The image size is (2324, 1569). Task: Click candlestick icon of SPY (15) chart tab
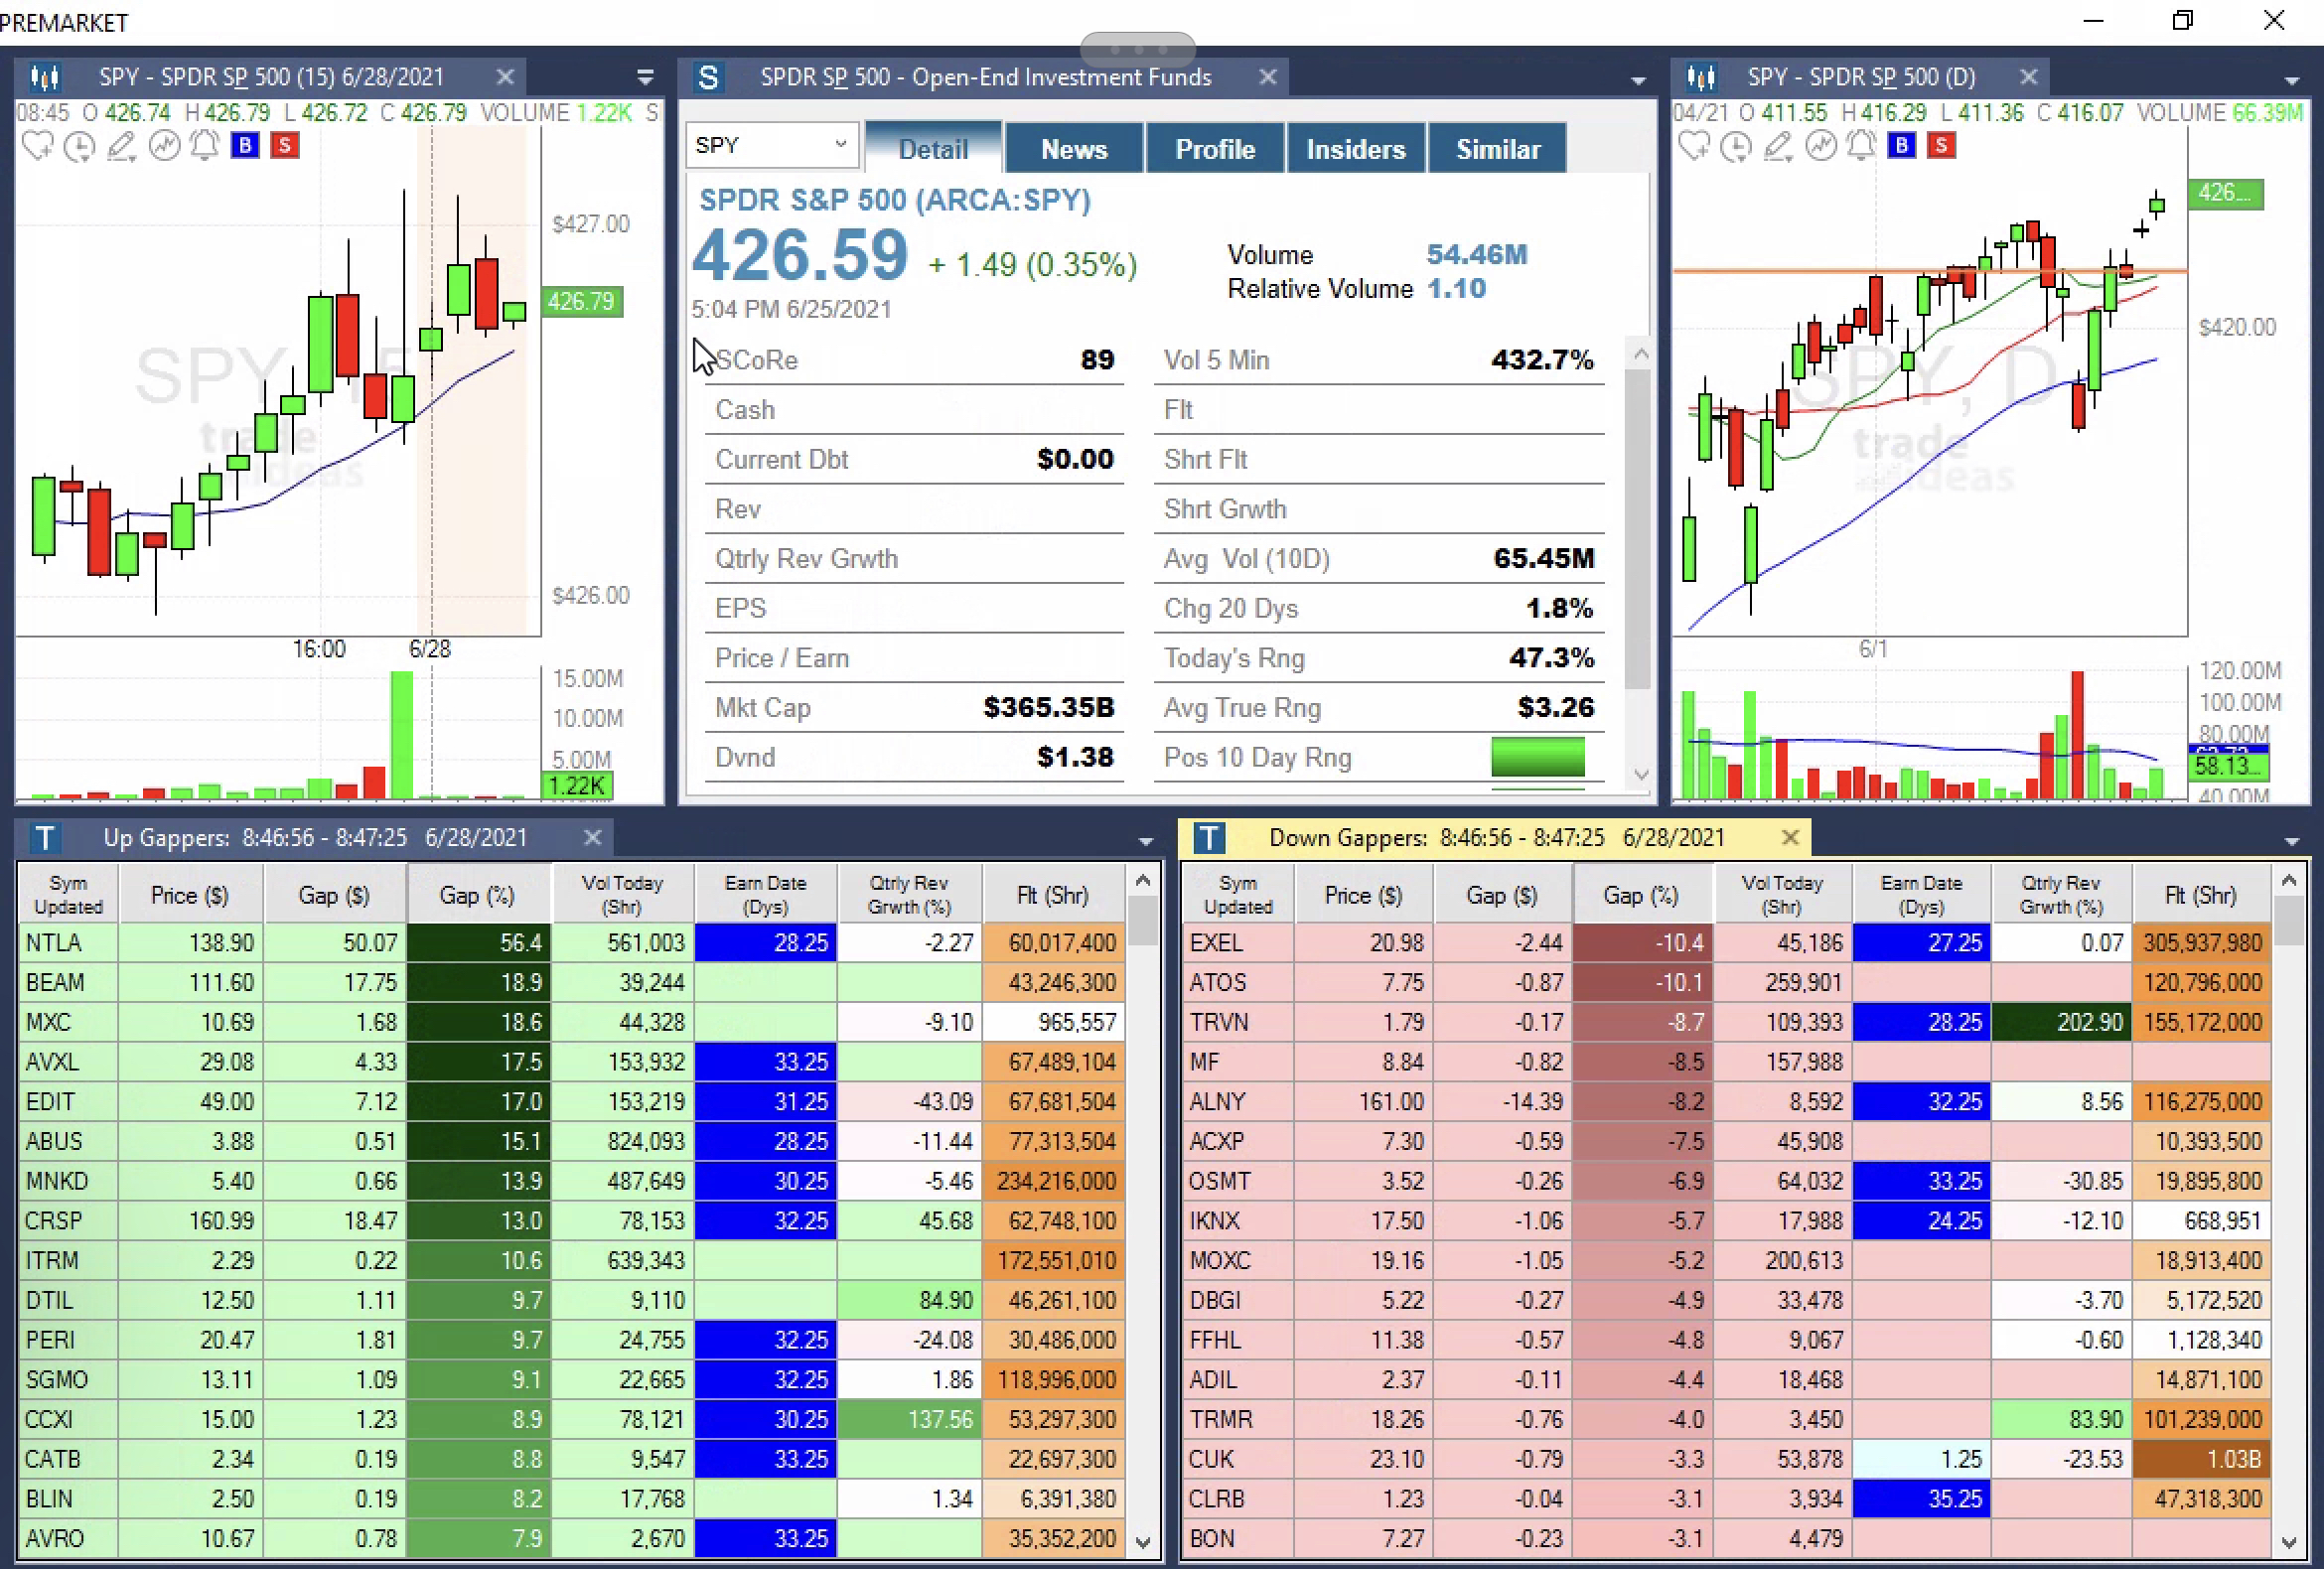point(44,77)
